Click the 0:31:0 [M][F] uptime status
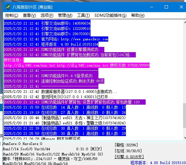The image size is (186, 165). (89, 149)
